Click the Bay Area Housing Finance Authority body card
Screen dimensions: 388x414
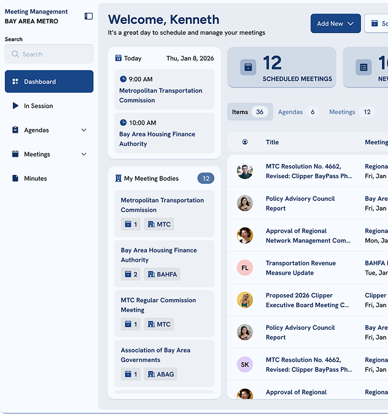(x=164, y=264)
